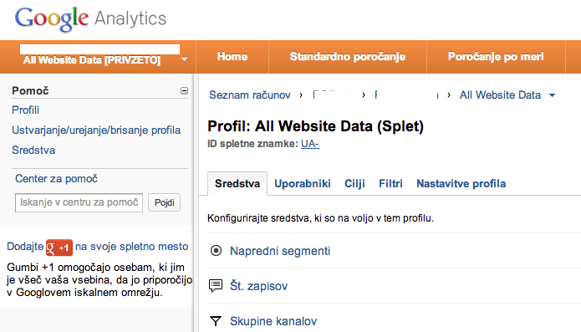581x332 pixels.
Task: Open Dodajte link before the +1 badge
Action: 25,247
